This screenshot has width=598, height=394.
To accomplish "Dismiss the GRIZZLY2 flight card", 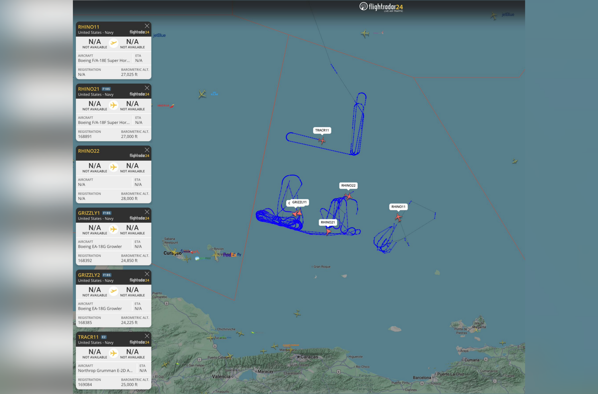I will 147,274.
